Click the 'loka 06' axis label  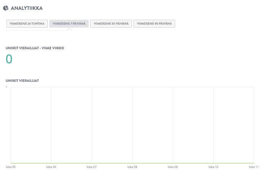[51, 167]
